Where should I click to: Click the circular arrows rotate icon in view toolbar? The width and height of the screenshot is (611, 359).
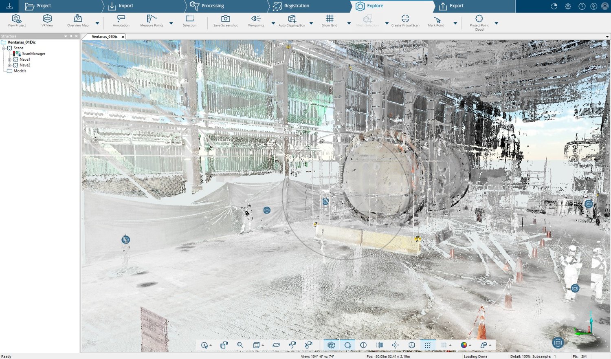(x=276, y=345)
